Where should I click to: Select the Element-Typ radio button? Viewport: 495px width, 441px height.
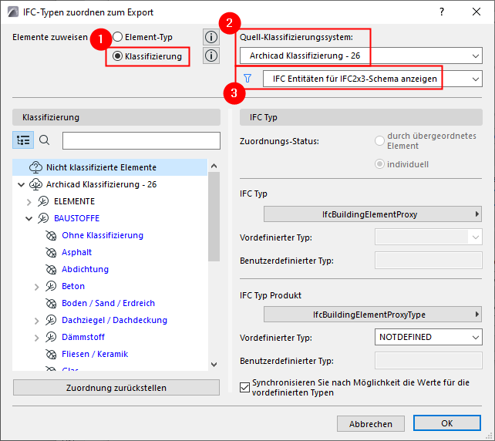[117, 37]
